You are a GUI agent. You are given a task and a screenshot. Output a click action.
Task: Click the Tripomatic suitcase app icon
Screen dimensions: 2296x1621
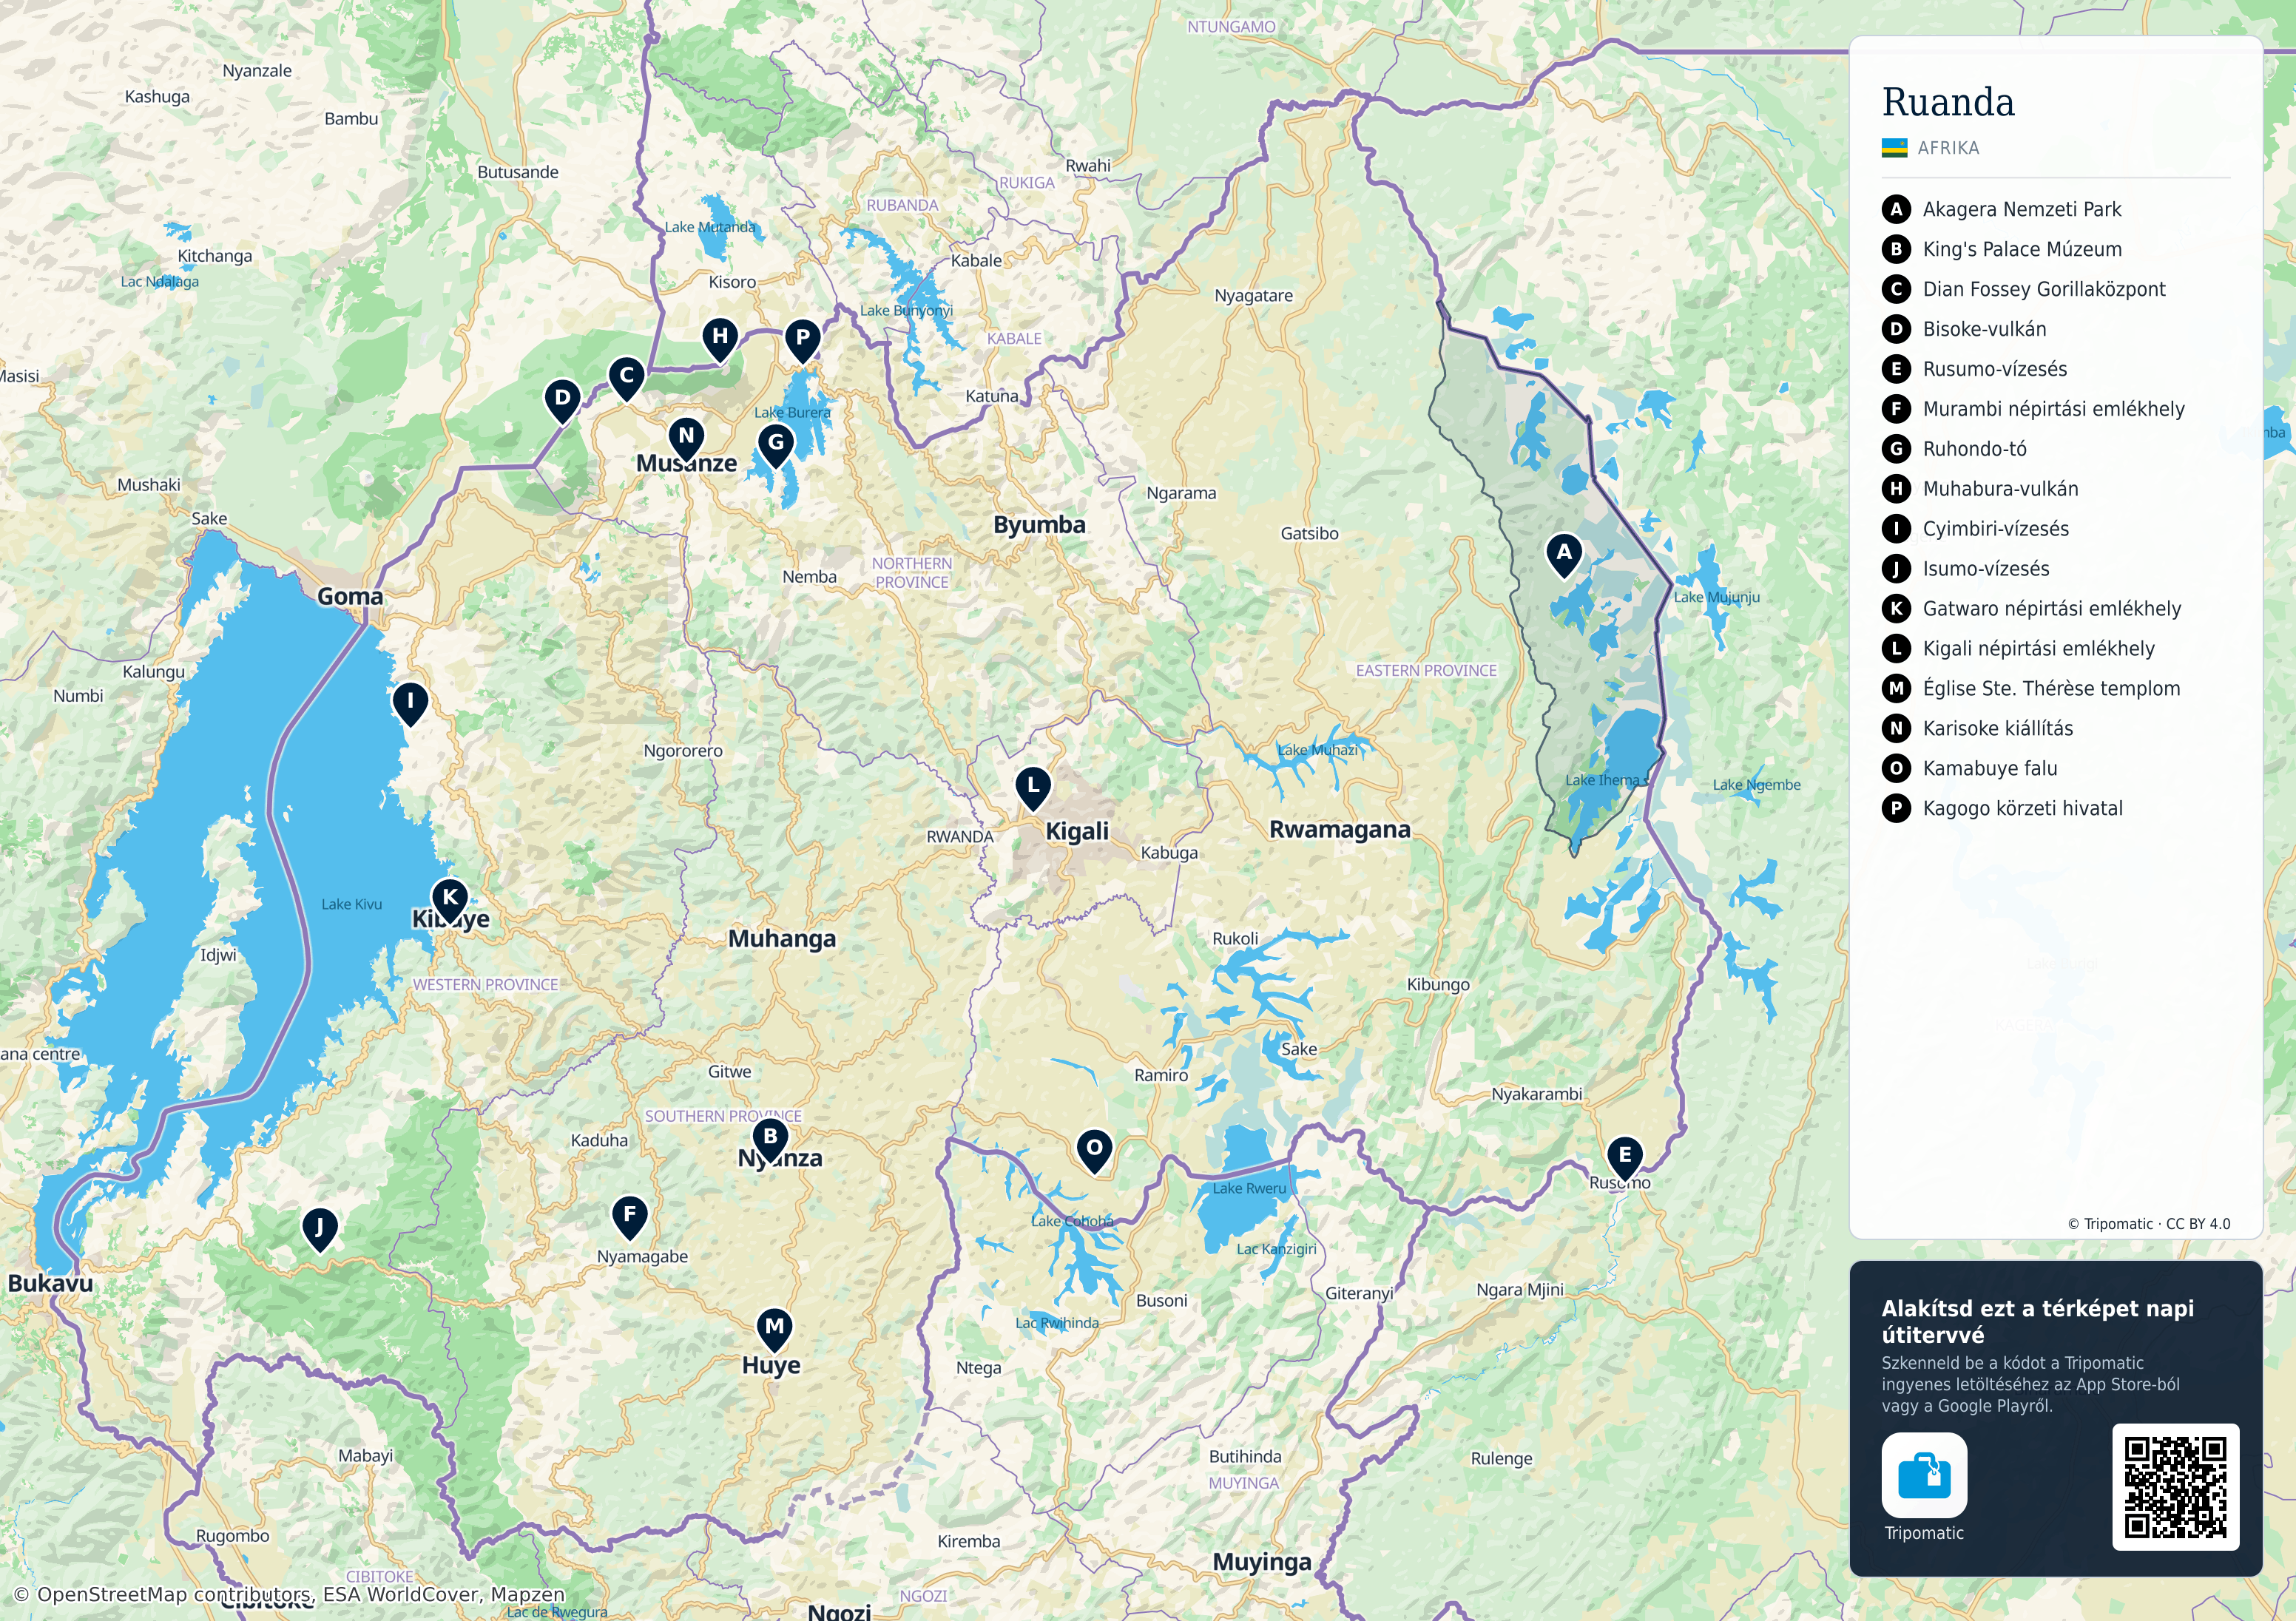(1924, 1475)
